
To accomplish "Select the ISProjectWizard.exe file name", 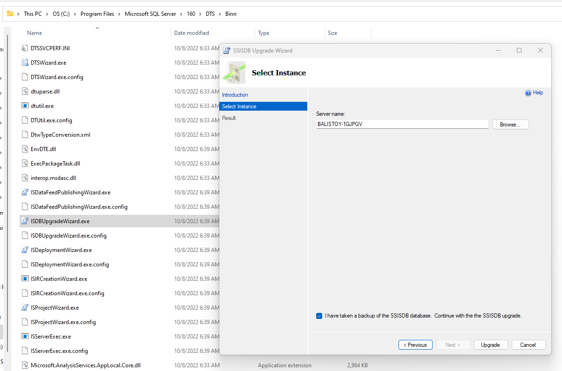I will click(x=54, y=308).
